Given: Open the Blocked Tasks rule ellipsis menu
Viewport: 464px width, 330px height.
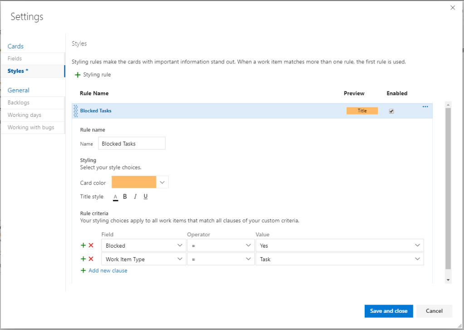Looking at the screenshot, I should click(x=425, y=107).
